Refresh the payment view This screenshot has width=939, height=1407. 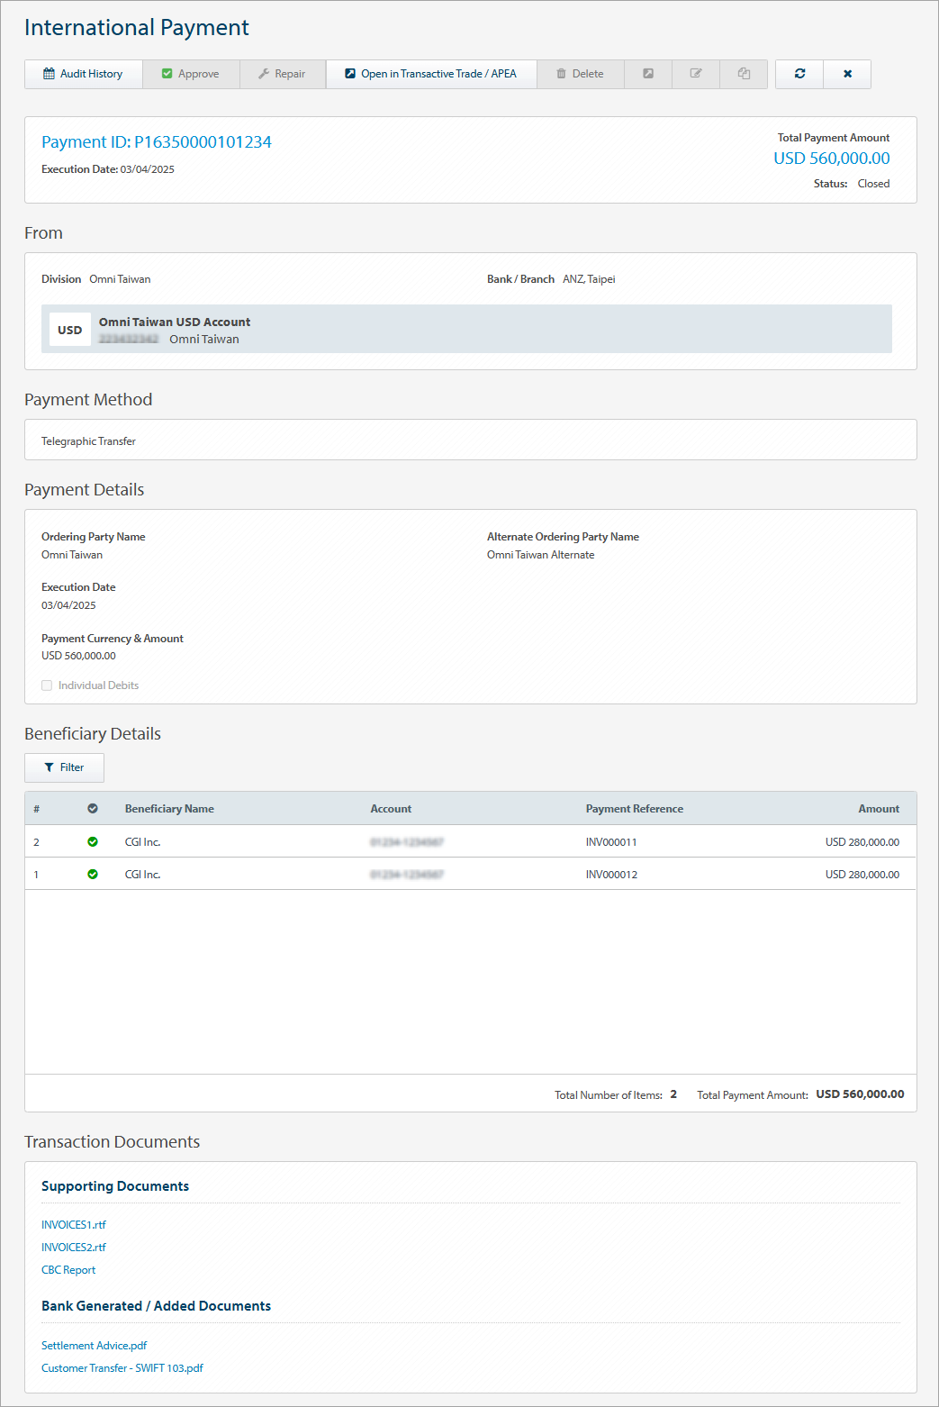[x=799, y=74]
